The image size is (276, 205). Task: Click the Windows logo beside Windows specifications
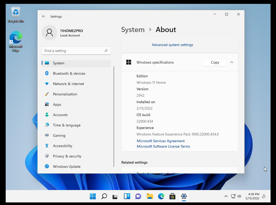point(129,62)
